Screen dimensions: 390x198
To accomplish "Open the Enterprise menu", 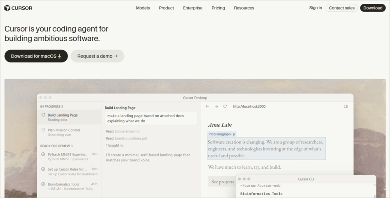I will coord(193,8).
